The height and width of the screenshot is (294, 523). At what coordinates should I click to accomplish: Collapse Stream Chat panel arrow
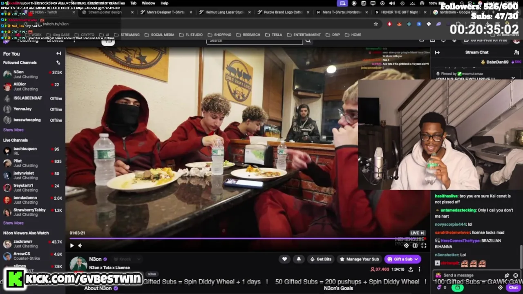click(x=437, y=52)
